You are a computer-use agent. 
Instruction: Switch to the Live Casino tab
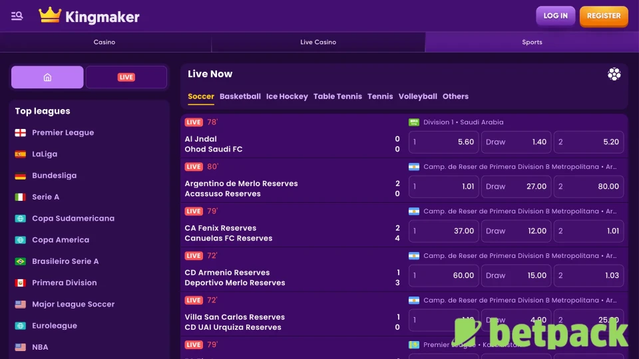pyautogui.click(x=318, y=42)
